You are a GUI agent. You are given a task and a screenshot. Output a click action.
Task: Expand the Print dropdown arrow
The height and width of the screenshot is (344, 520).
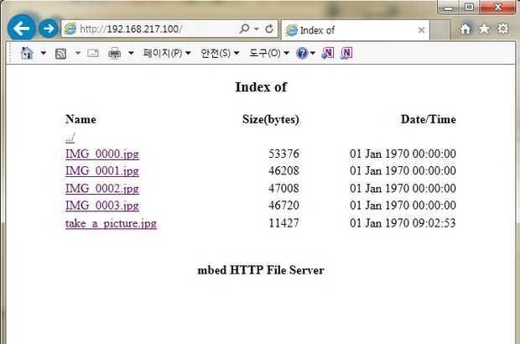131,53
